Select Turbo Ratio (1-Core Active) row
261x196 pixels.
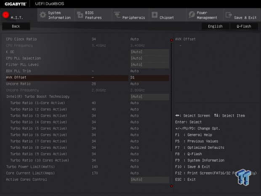pos(88,103)
